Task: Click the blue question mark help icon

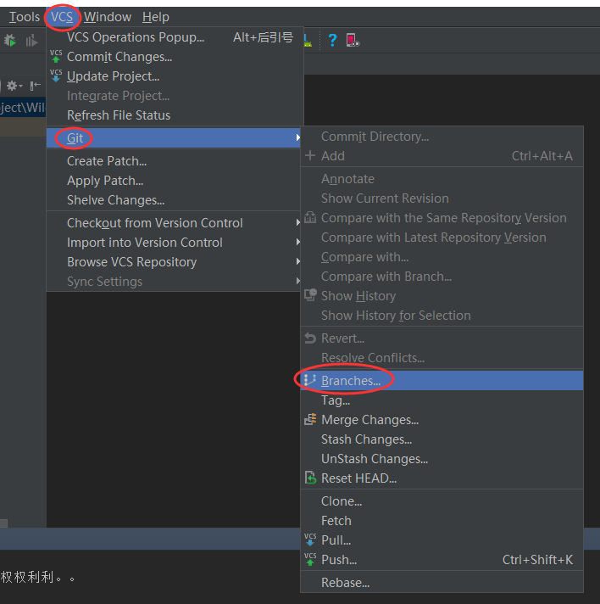Action: (x=332, y=40)
